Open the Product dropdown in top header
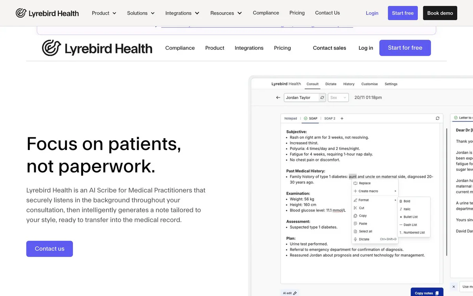 tap(104, 13)
